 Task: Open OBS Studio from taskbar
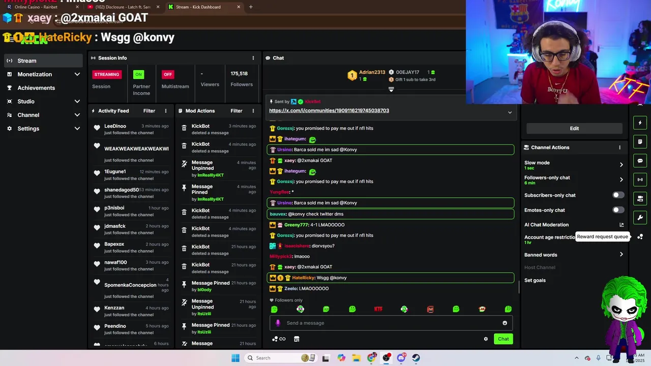point(387,358)
